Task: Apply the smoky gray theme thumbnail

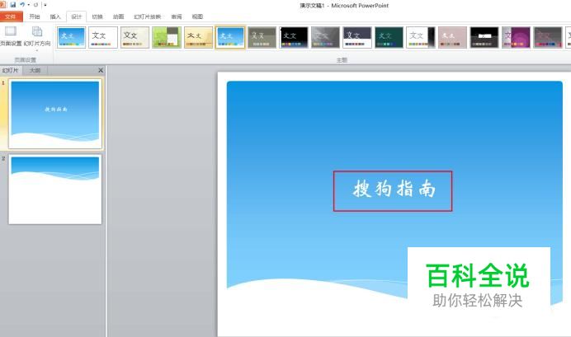Action: 325,37
